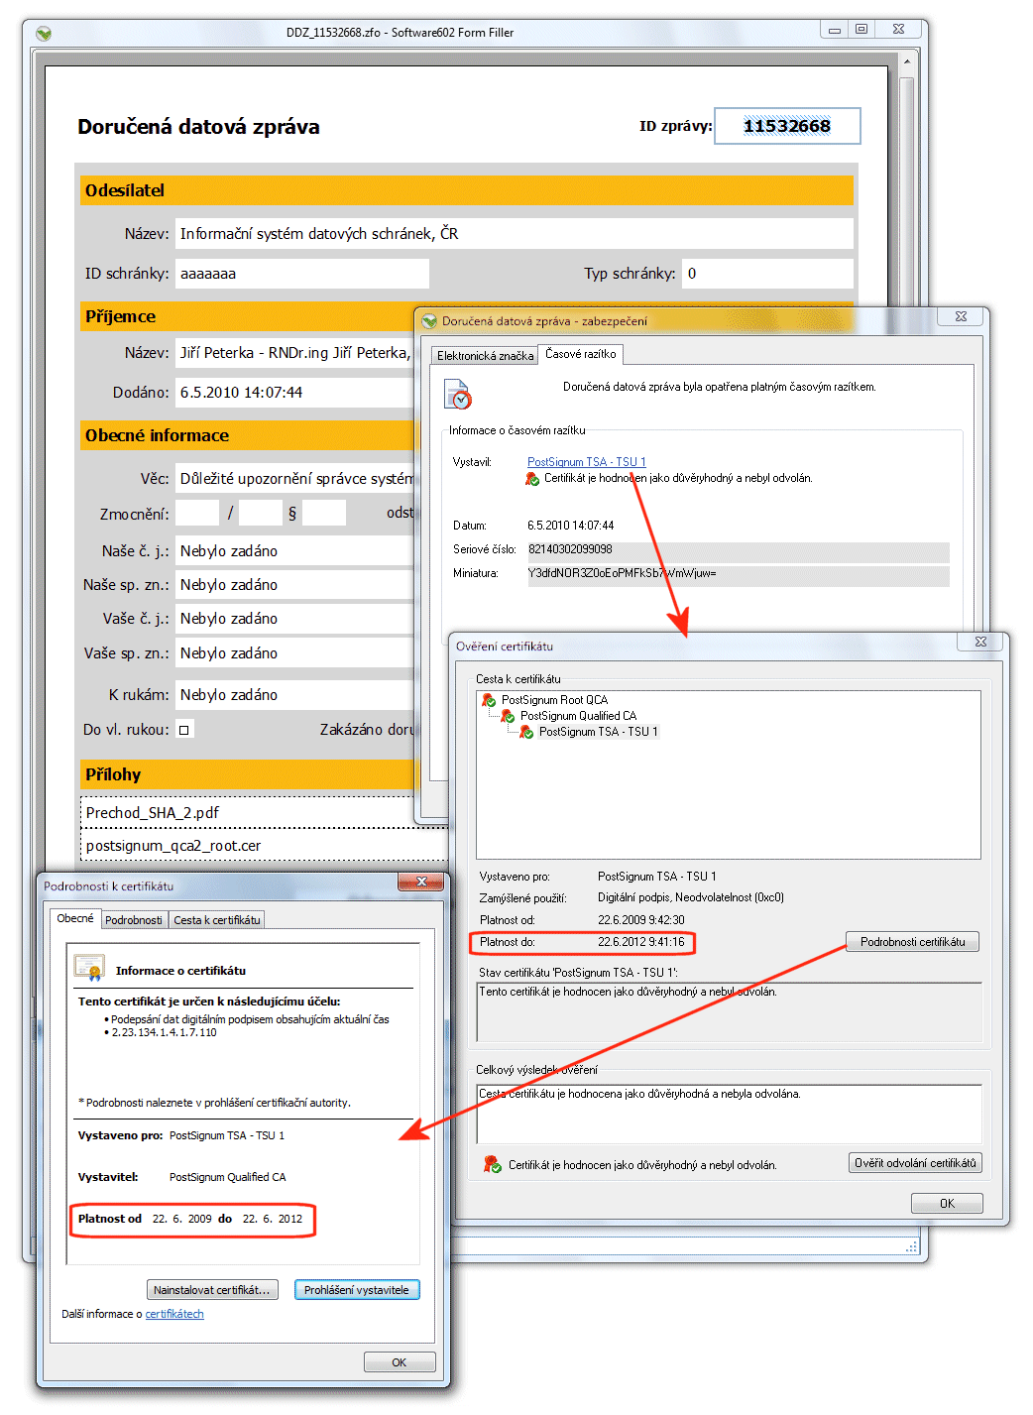Confirm the Ověření certifikátu dialog with OK
1033x1415 pixels.
click(x=947, y=1203)
